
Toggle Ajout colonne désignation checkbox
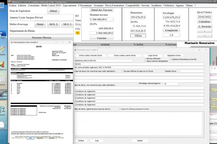145,61
